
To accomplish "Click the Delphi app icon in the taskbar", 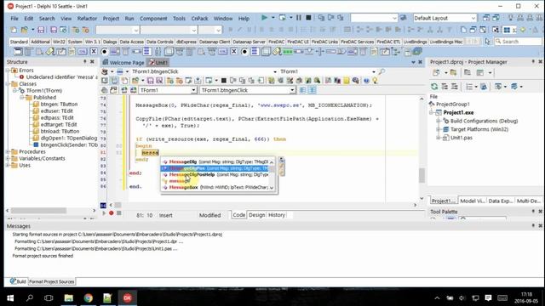I will click(127, 297).
